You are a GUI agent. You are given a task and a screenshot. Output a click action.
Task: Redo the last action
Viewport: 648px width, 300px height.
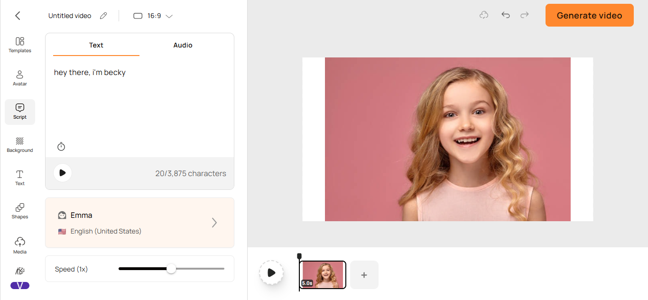point(525,15)
